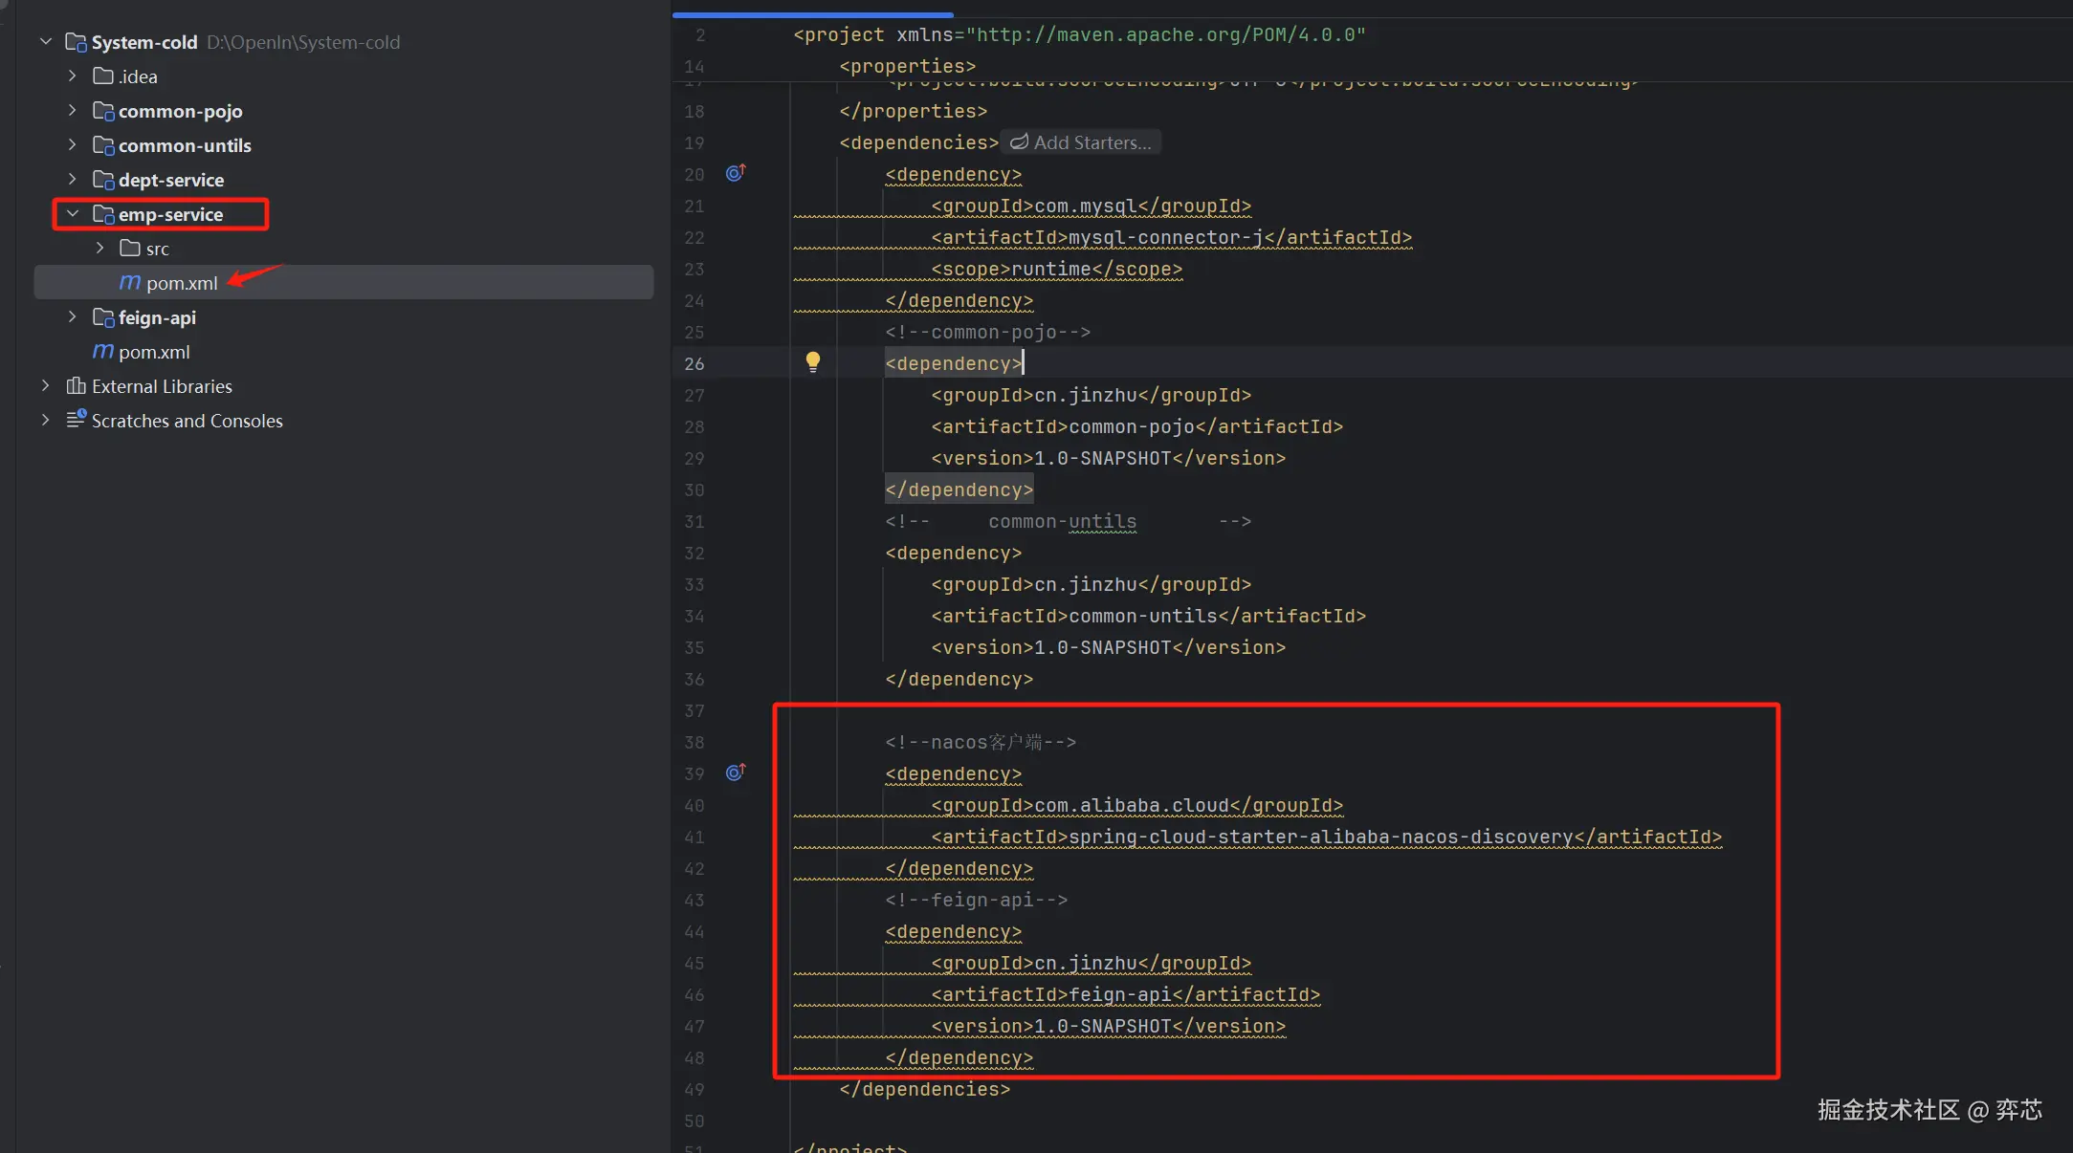Image resolution: width=2073 pixels, height=1153 pixels.
Task: Expand the src folder arrow
Action: click(99, 249)
